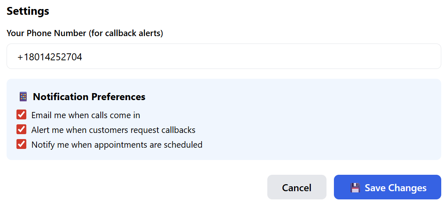Click the empty right side of phone field
Image resolution: width=447 pixels, height=208 pixels.
click(329, 57)
